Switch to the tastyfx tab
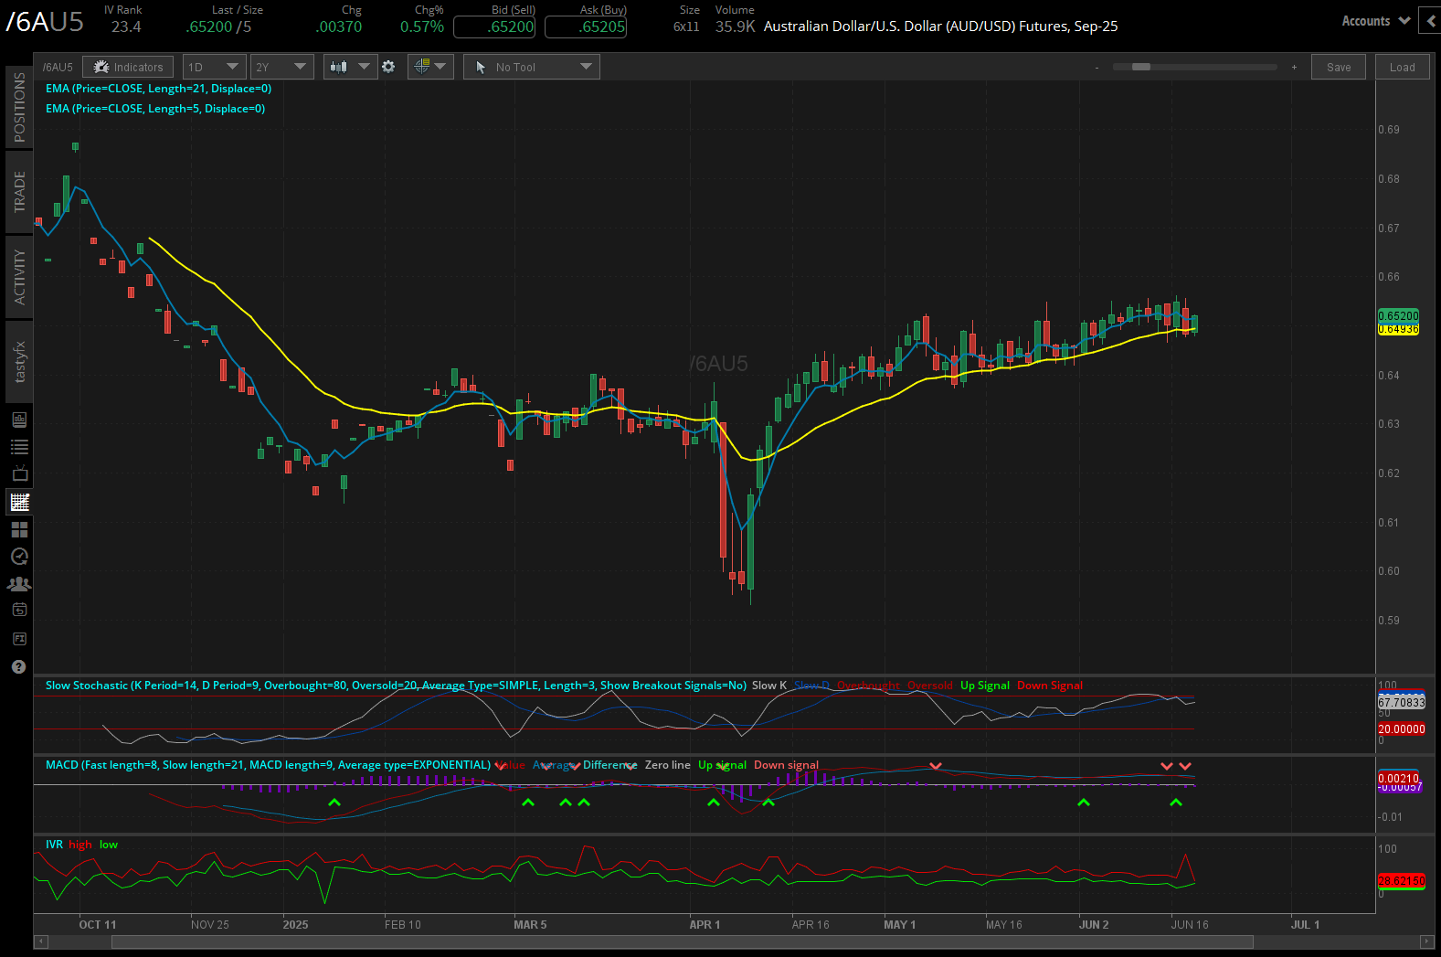 19,362
